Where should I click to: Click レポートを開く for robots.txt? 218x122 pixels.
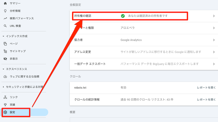[206, 88]
